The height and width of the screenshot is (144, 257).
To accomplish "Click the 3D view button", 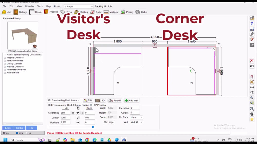I will click(100, 101).
